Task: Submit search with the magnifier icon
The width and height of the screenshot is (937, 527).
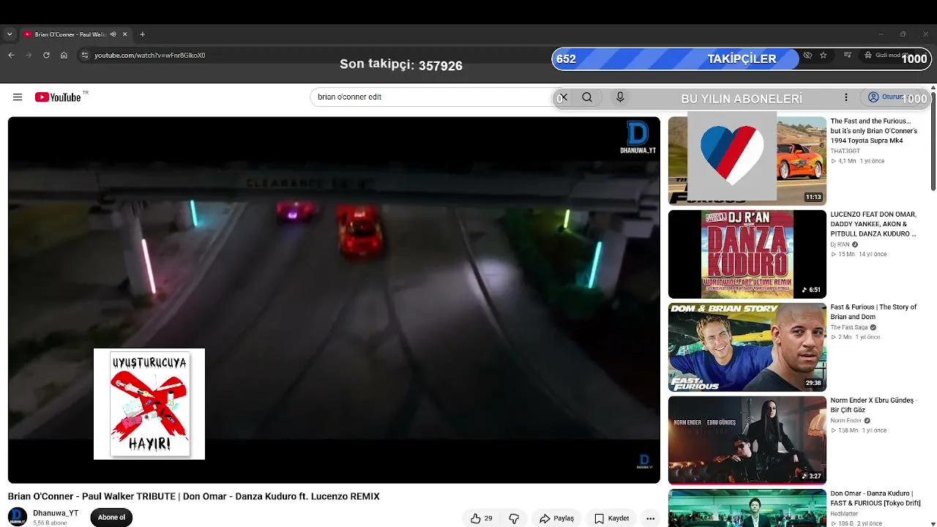Action: click(x=587, y=97)
